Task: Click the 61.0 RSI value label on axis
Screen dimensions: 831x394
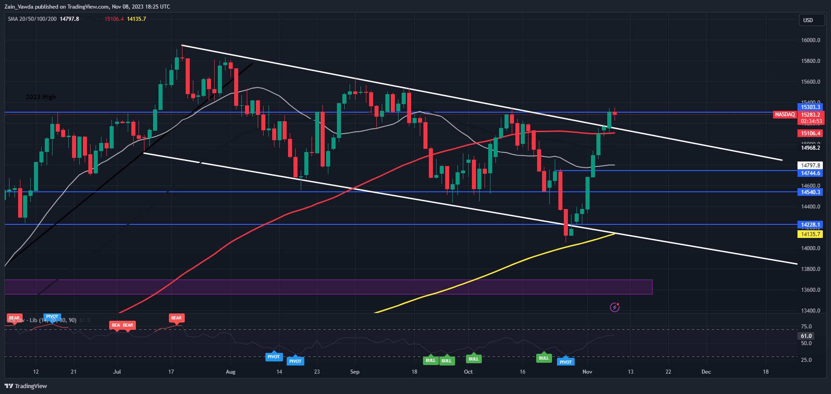Action: point(806,336)
